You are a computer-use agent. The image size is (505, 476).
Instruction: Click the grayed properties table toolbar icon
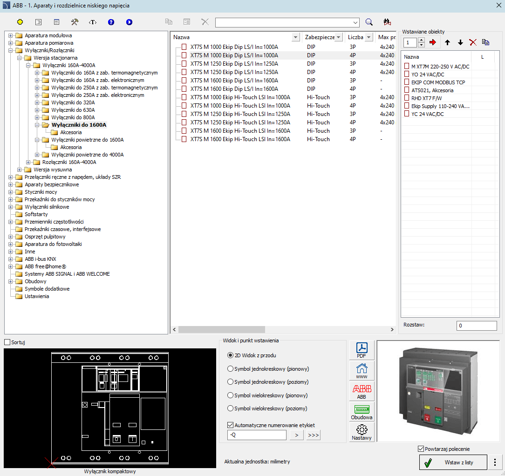point(187,22)
